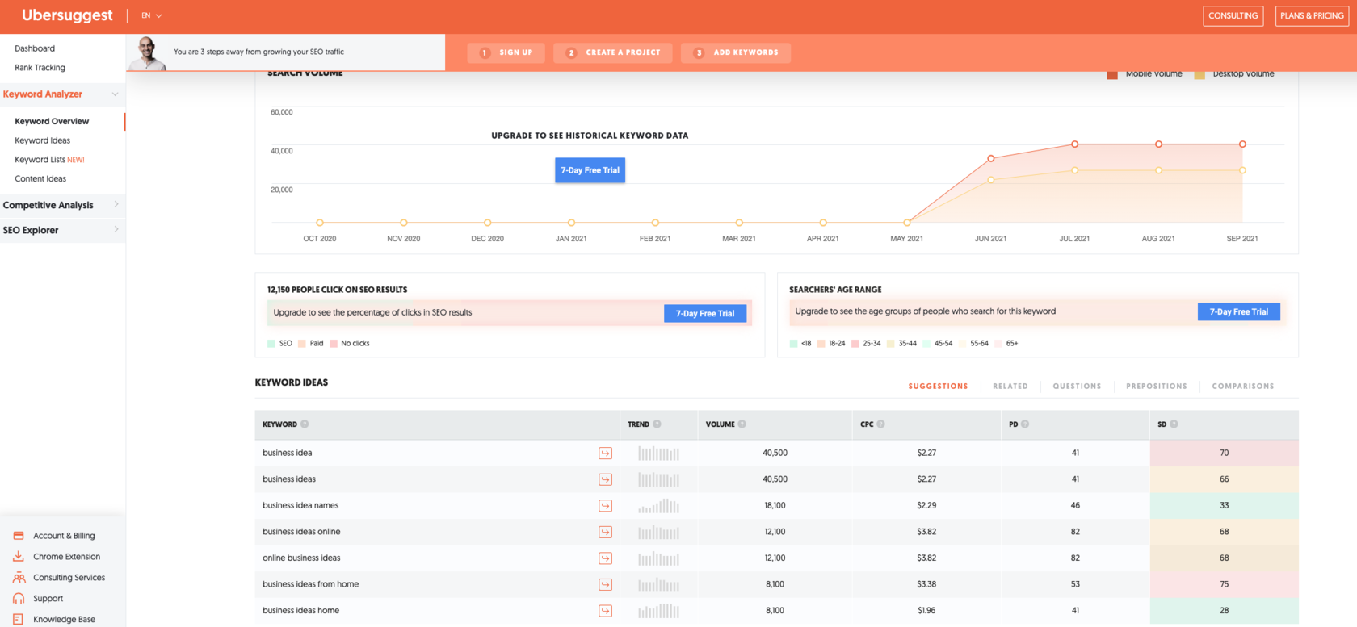Viewport: 1357px width, 627px height.
Task: Switch to the RELATED tab
Action: pyautogui.click(x=1010, y=387)
